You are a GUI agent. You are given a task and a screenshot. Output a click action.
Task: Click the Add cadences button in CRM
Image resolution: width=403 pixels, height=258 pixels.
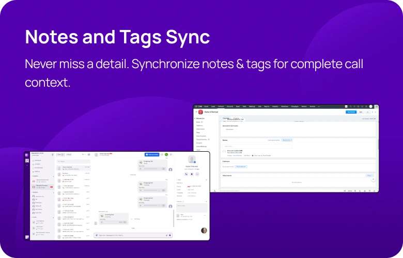click(241, 167)
